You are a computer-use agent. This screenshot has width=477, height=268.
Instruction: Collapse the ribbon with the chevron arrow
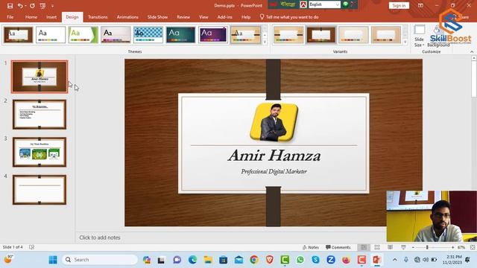click(x=472, y=51)
